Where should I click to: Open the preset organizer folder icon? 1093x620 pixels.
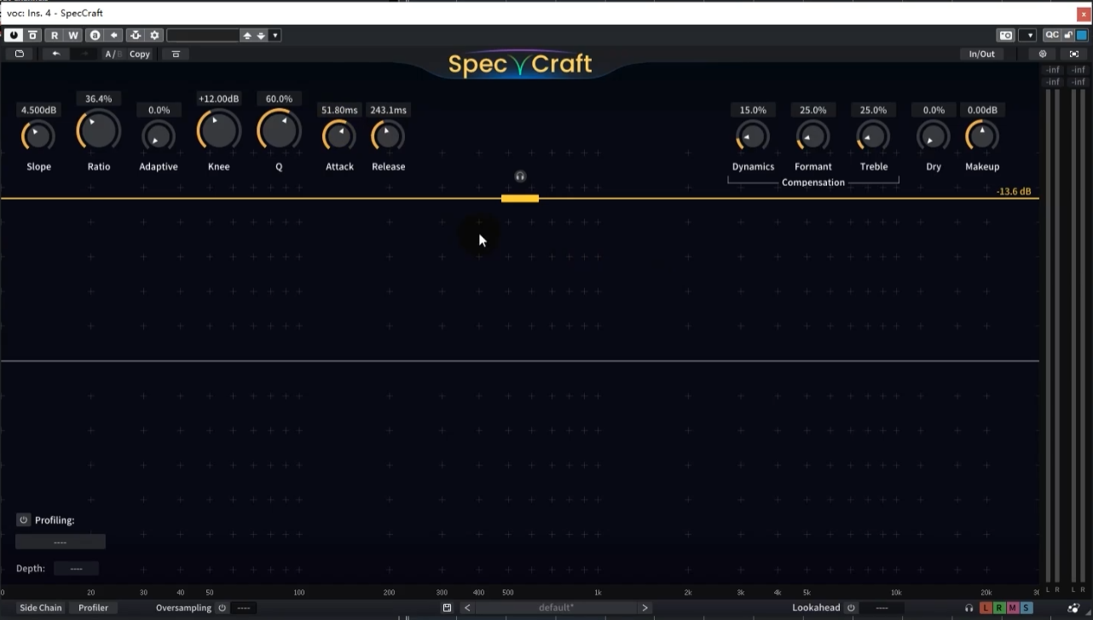[20, 54]
